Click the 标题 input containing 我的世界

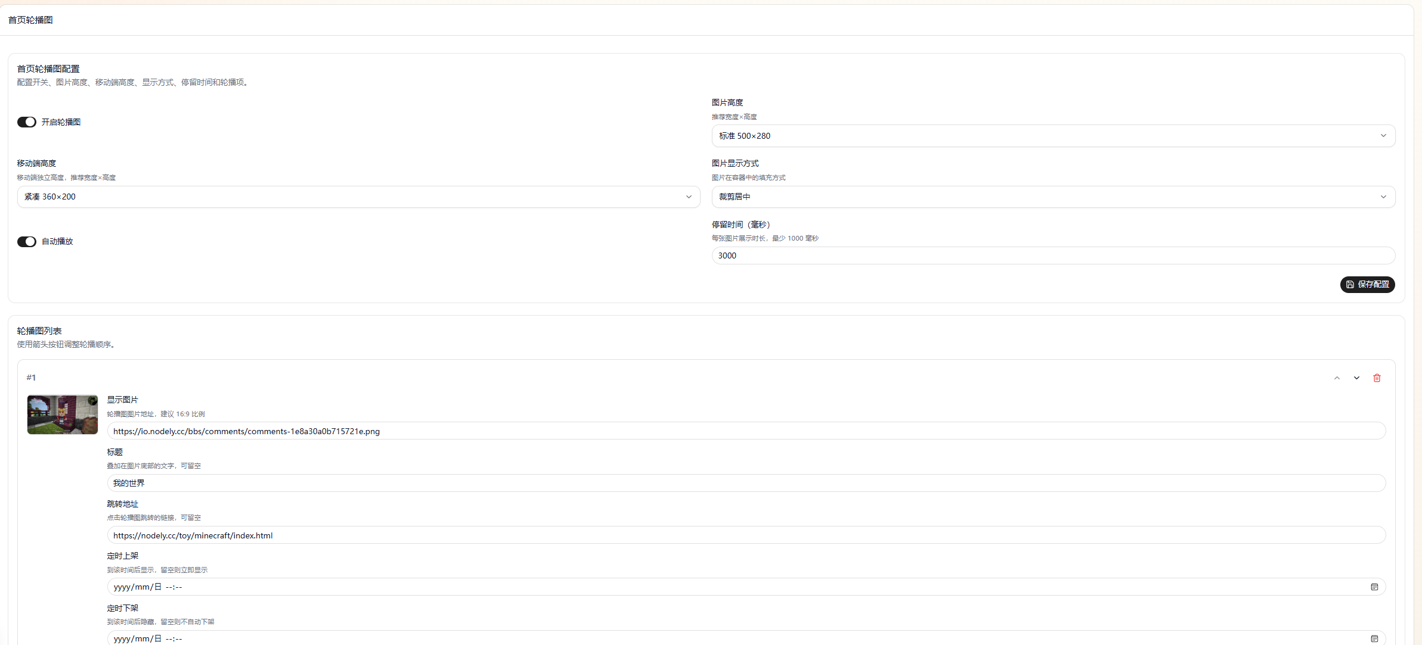[x=746, y=483]
